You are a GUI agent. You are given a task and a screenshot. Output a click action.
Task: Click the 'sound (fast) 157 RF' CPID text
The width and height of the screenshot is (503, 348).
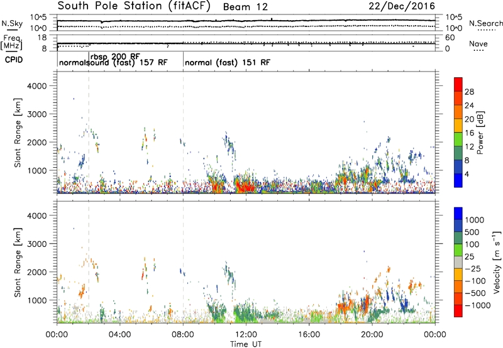pos(128,62)
